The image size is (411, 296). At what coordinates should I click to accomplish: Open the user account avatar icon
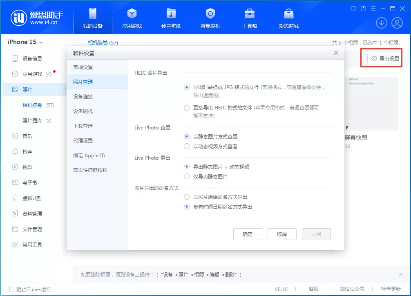point(397,23)
